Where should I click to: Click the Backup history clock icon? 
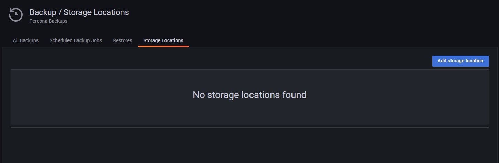(15, 15)
